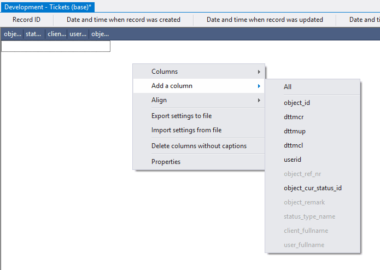Viewport: 380px width, 270px height.
Task: Open the Columns submenu
Action: (x=164, y=72)
